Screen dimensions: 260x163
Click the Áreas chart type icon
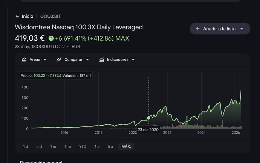[24, 59]
